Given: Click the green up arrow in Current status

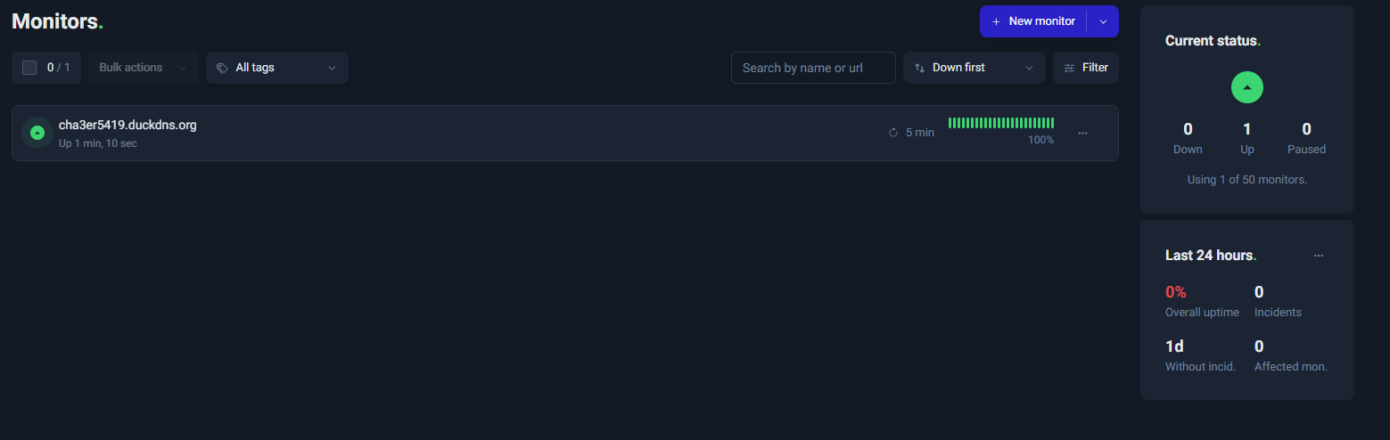Looking at the screenshot, I should tap(1246, 87).
